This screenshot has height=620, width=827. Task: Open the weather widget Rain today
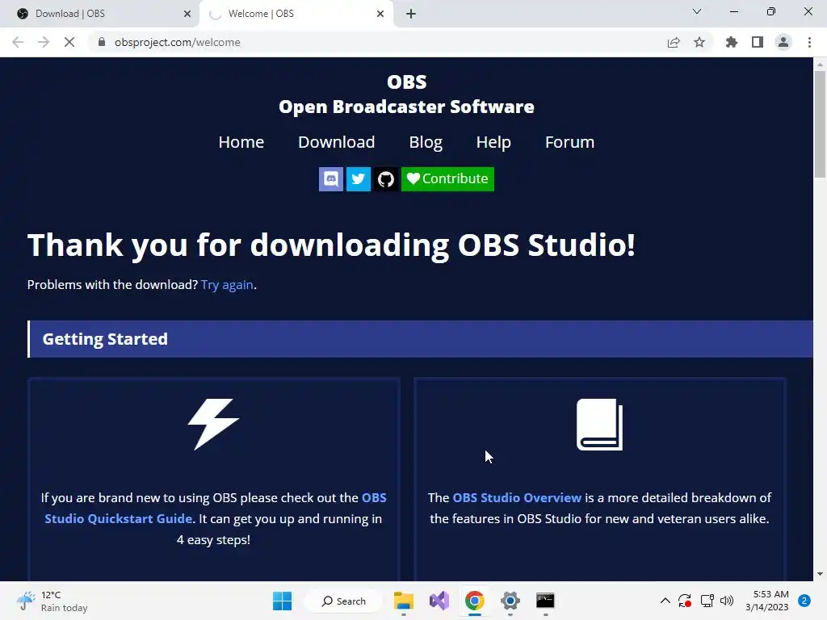click(52, 601)
